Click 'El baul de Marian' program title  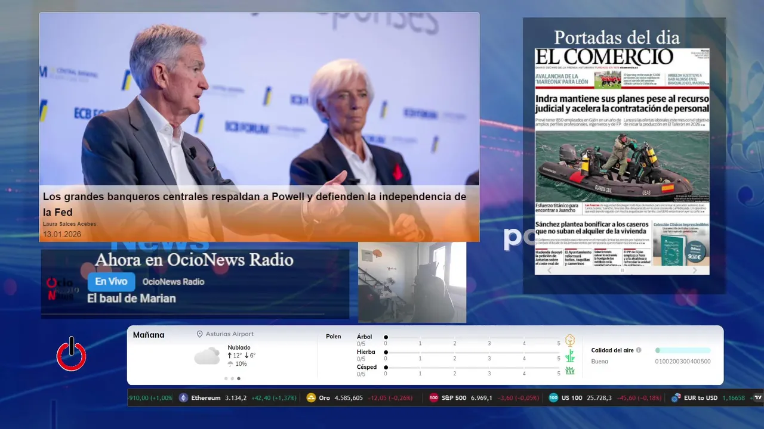(x=131, y=299)
